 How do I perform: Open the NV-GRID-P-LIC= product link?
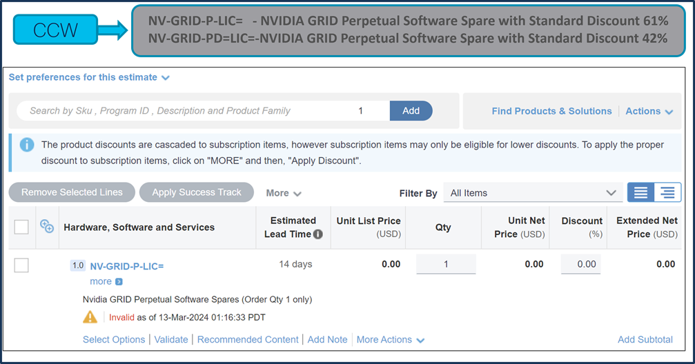point(127,266)
